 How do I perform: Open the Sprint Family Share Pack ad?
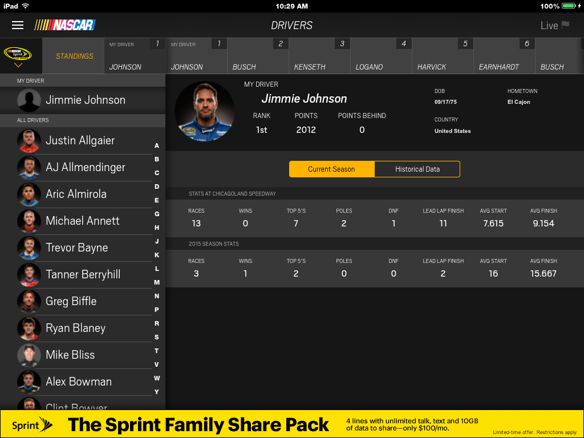click(292, 424)
